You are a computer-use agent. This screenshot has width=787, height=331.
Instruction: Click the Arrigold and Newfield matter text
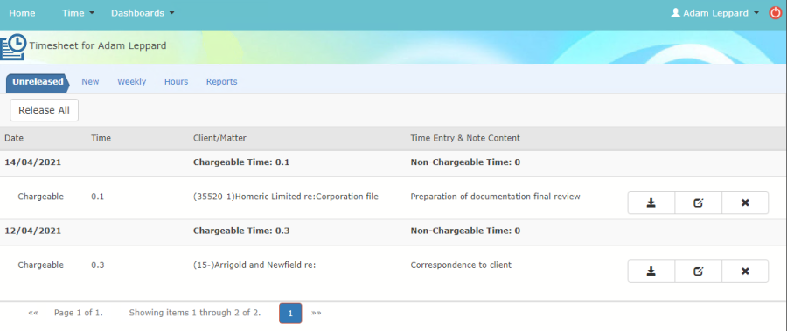254,265
